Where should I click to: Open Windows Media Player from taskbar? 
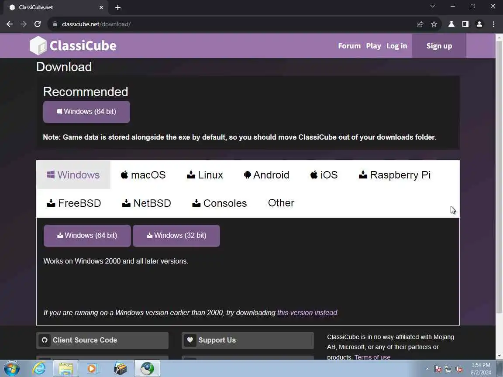[x=92, y=369]
